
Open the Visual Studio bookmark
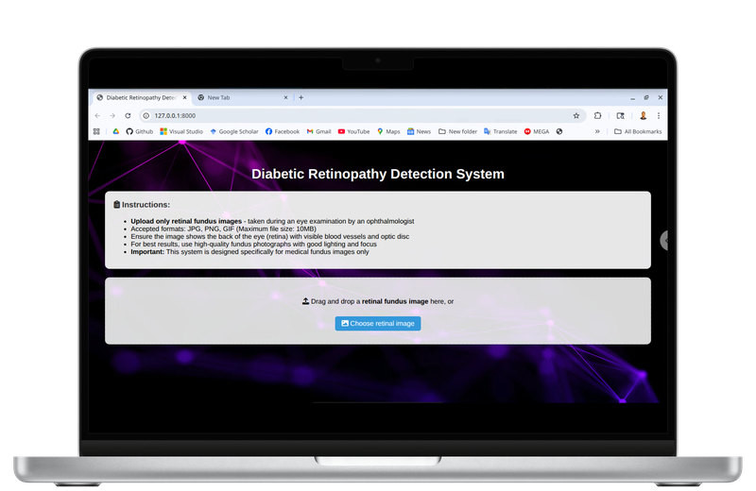pos(181,131)
